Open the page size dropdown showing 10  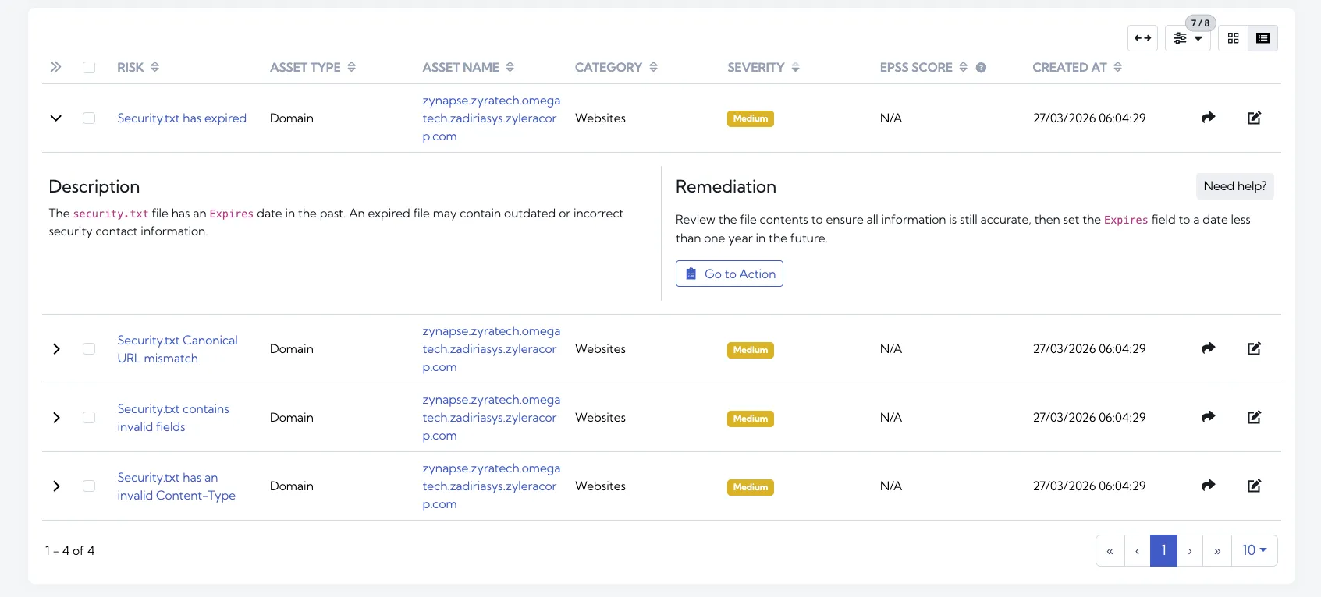point(1254,550)
